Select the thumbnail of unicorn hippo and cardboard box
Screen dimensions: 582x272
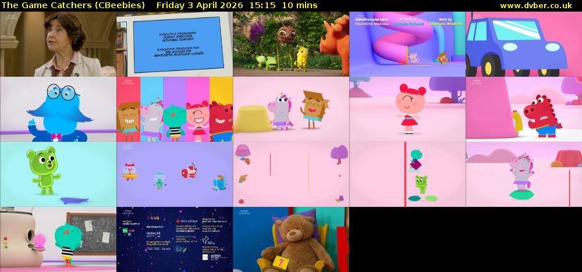click(291, 109)
